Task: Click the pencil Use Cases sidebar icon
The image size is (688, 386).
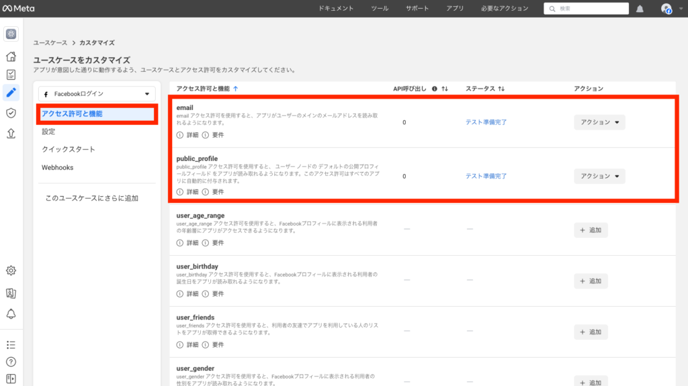Action: [11, 92]
